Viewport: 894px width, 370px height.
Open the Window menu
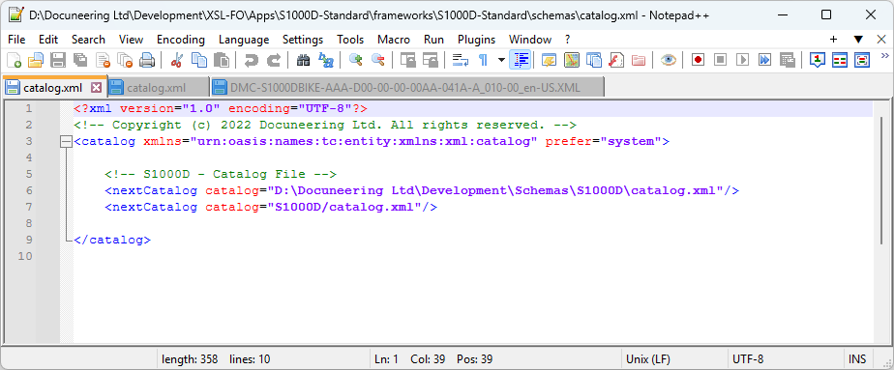point(530,40)
